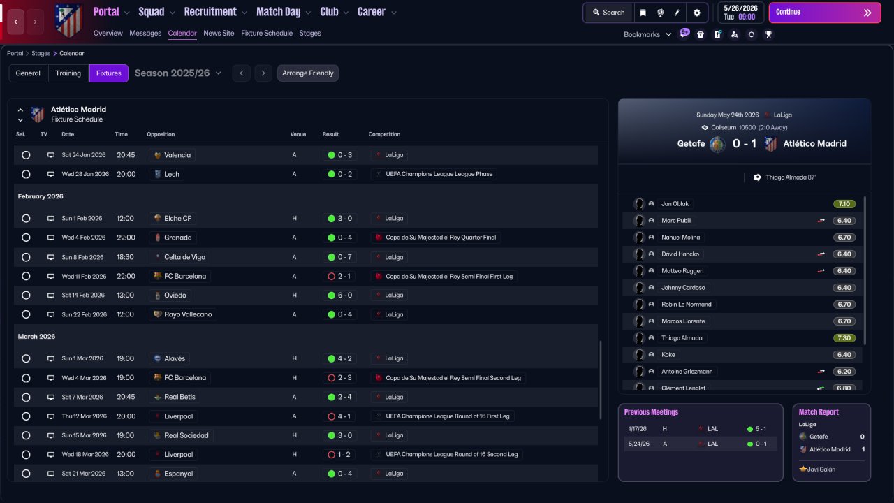Click the Continue button
894x503 pixels.
point(825,13)
